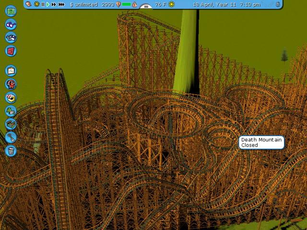Activate the trash bin delete tool
The width and height of the screenshot is (307, 230).
click(x=11, y=150)
